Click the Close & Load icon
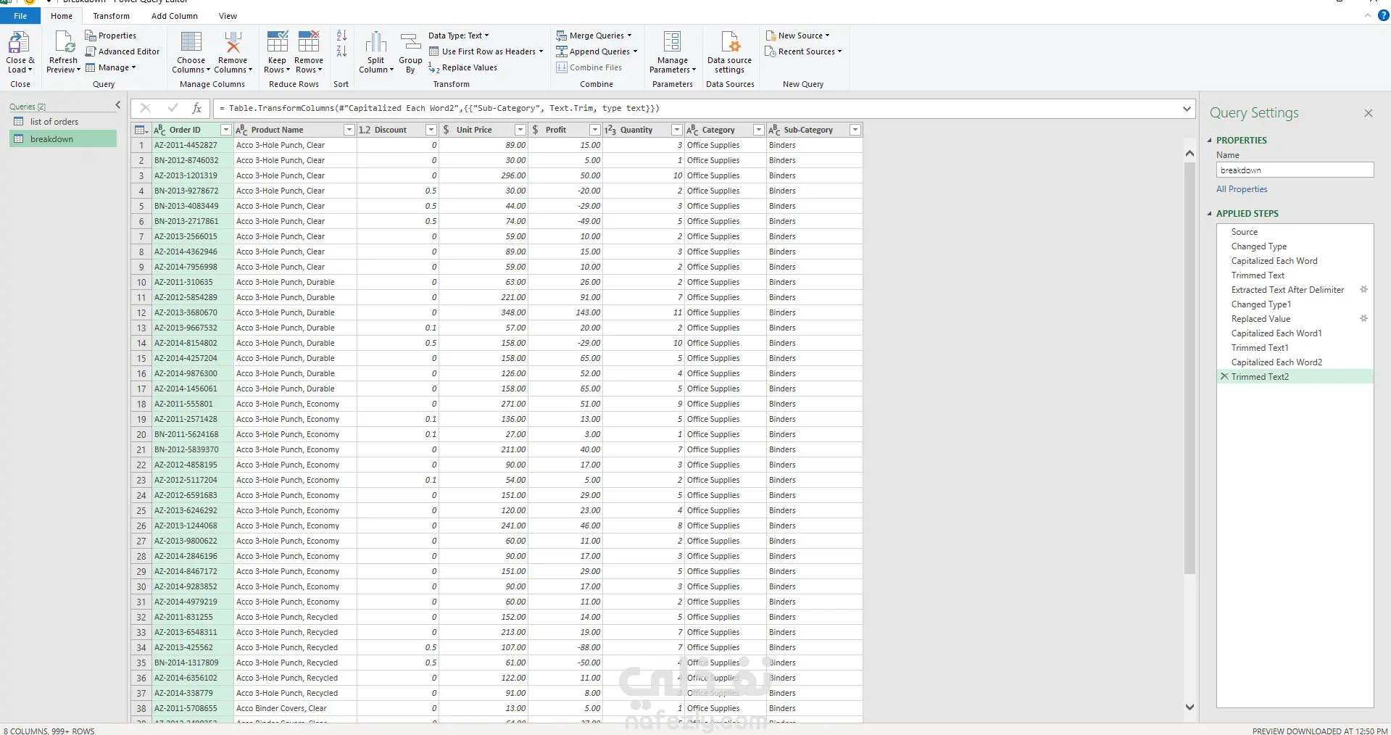Viewport: 1391px width, 735px height. pyautogui.click(x=20, y=43)
